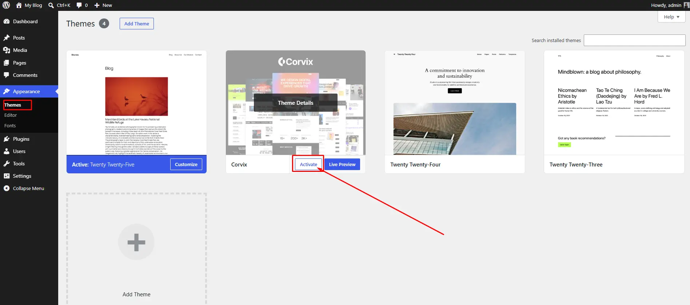The width and height of the screenshot is (690, 305).
Task: Open the My Blog site home icon
Action: [x=19, y=5]
